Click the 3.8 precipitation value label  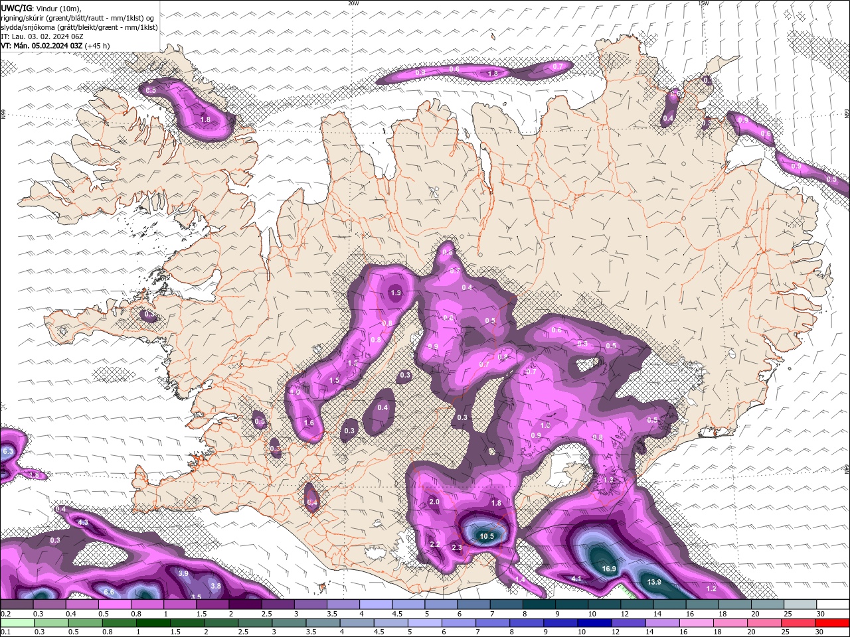point(216,586)
